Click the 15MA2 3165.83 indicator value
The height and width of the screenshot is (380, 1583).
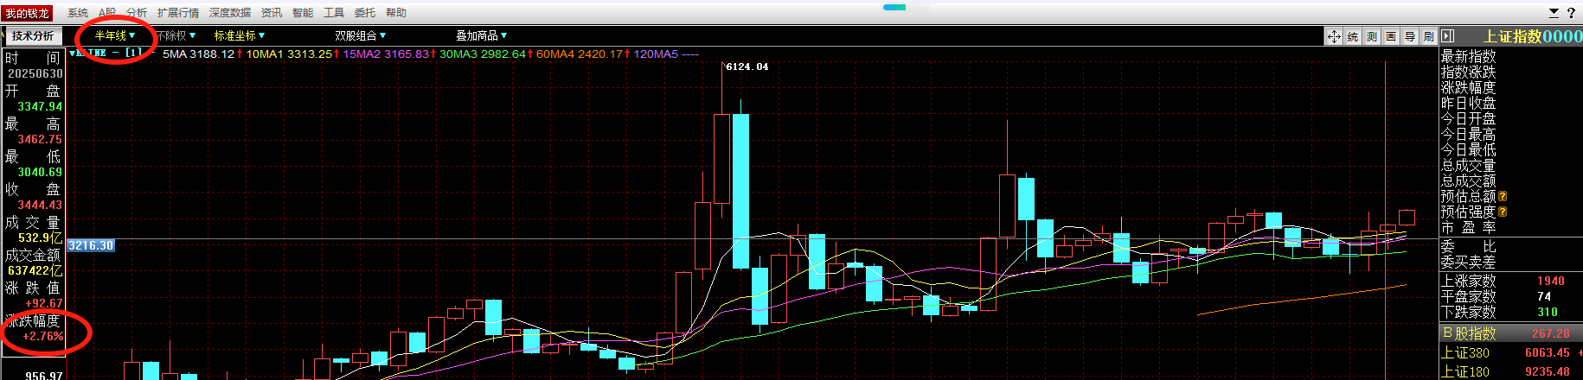(386, 54)
